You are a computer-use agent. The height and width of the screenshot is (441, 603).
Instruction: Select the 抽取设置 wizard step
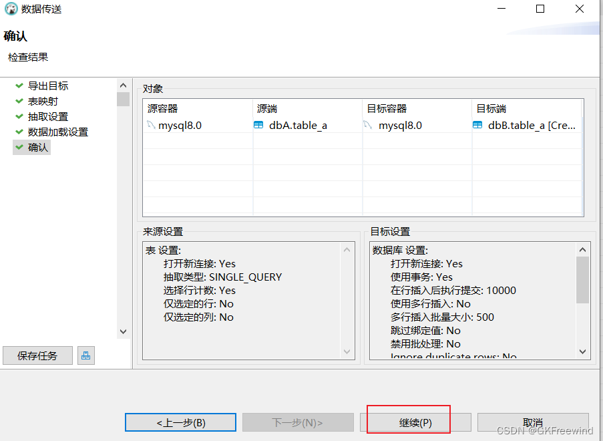click(47, 117)
